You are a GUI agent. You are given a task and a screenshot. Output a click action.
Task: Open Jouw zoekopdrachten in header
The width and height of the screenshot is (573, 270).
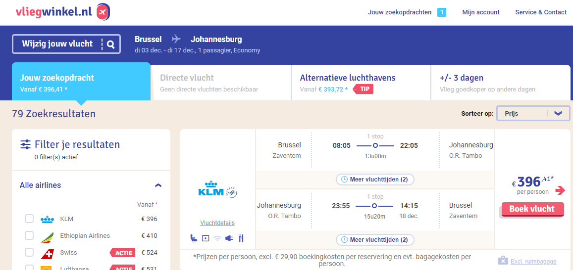[x=400, y=12]
